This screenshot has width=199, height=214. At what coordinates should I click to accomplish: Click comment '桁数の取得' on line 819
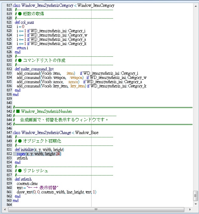34,14
